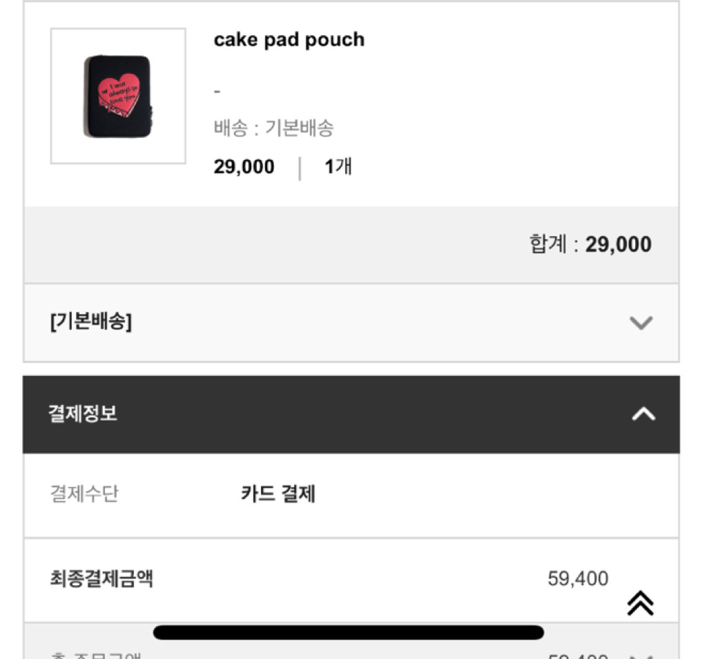
Task: Click the 합계 : 29,000 subtotal text
Action: coord(590,244)
